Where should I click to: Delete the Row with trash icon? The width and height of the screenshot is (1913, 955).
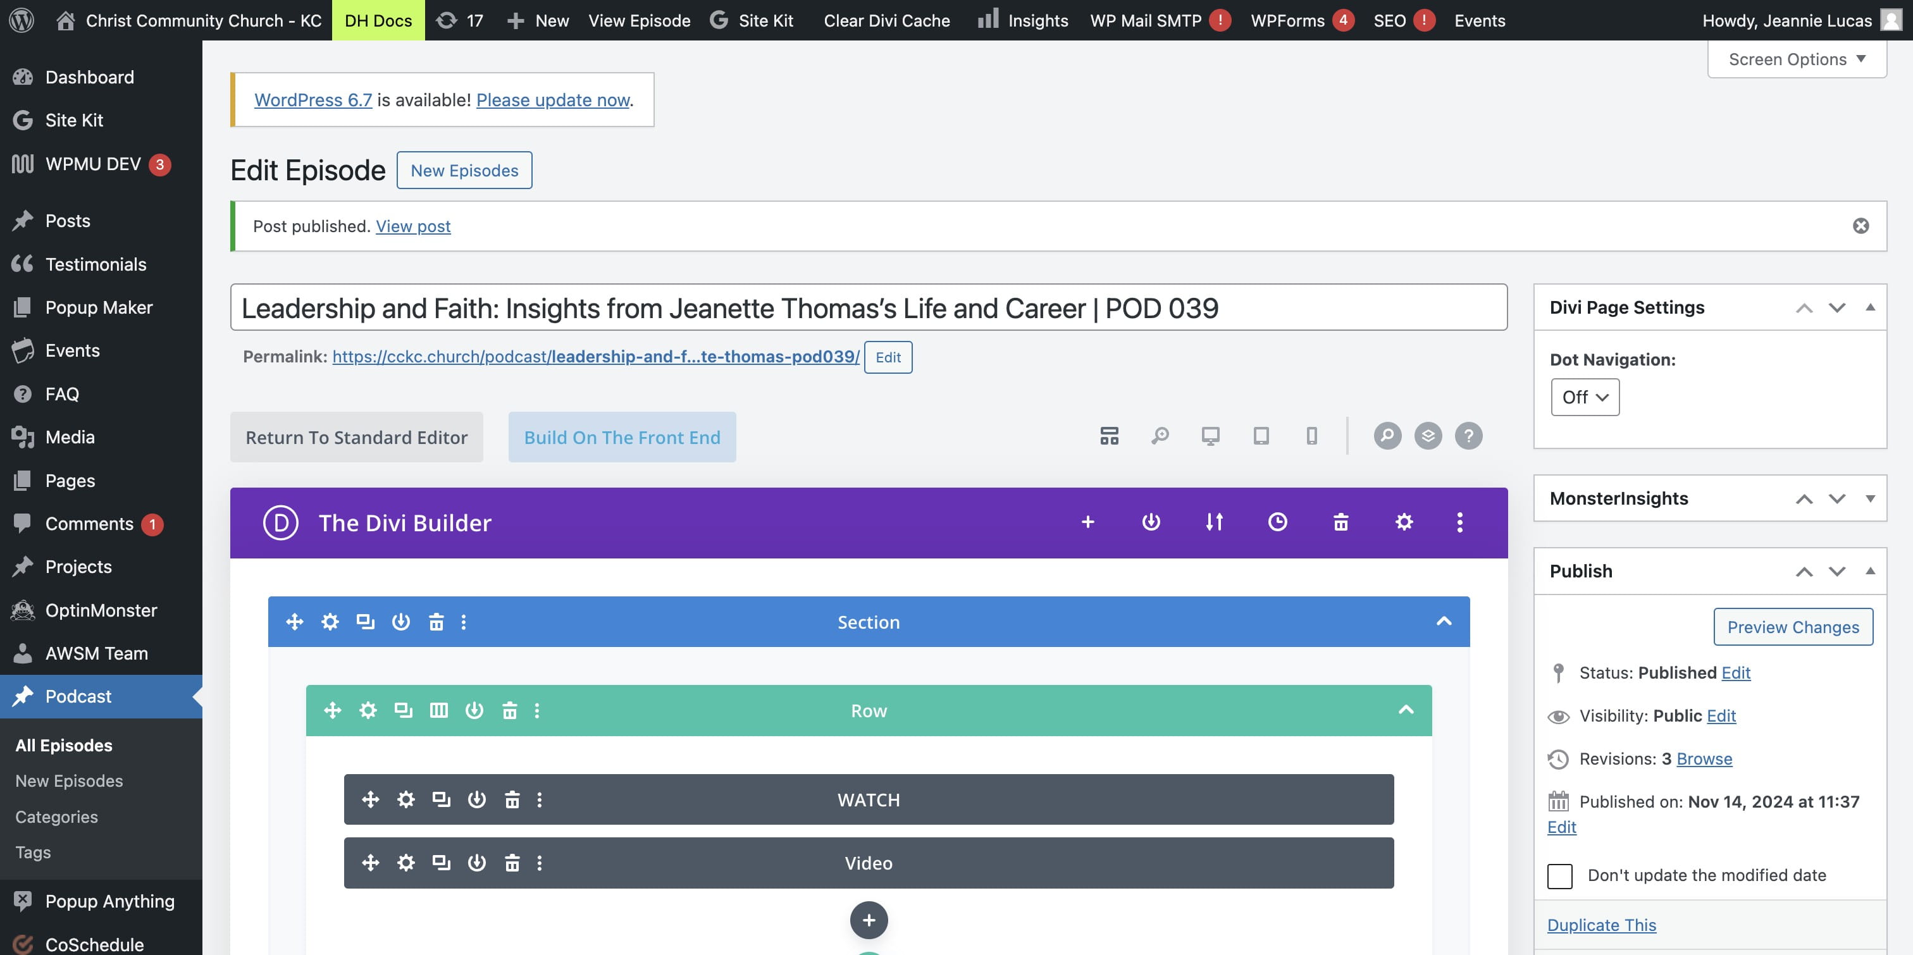(x=509, y=711)
